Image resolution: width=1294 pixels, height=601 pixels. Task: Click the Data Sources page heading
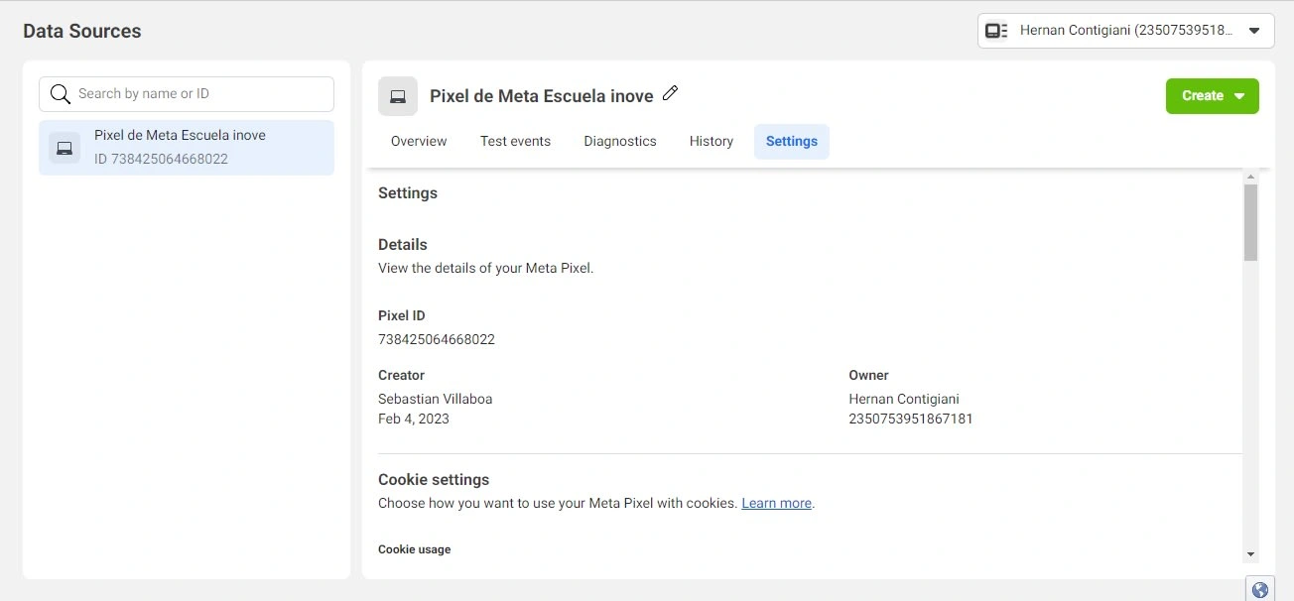tap(82, 31)
